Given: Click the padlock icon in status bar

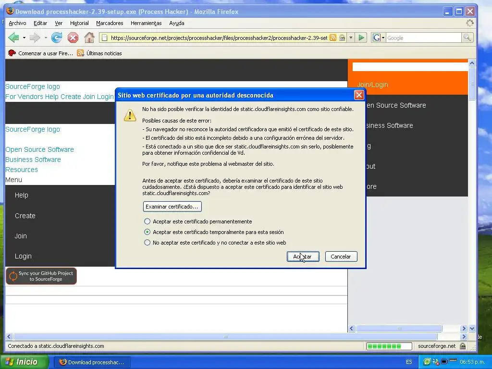Looking at the screenshot, I should tap(463, 346).
